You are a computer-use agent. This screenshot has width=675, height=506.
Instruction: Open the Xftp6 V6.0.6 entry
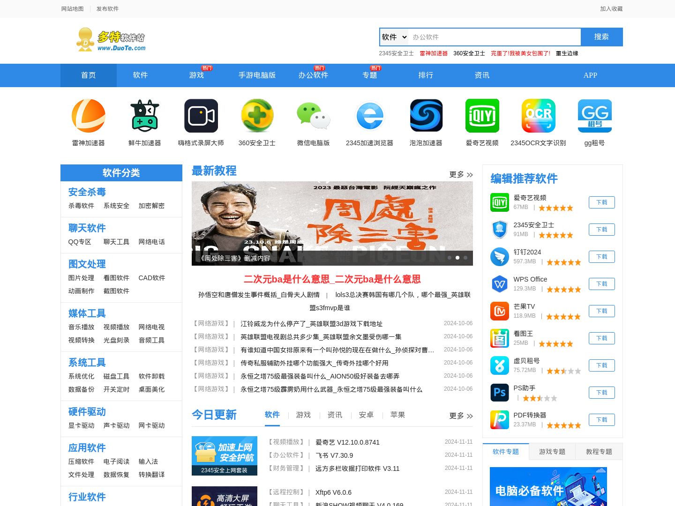click(x=333, y=492)
